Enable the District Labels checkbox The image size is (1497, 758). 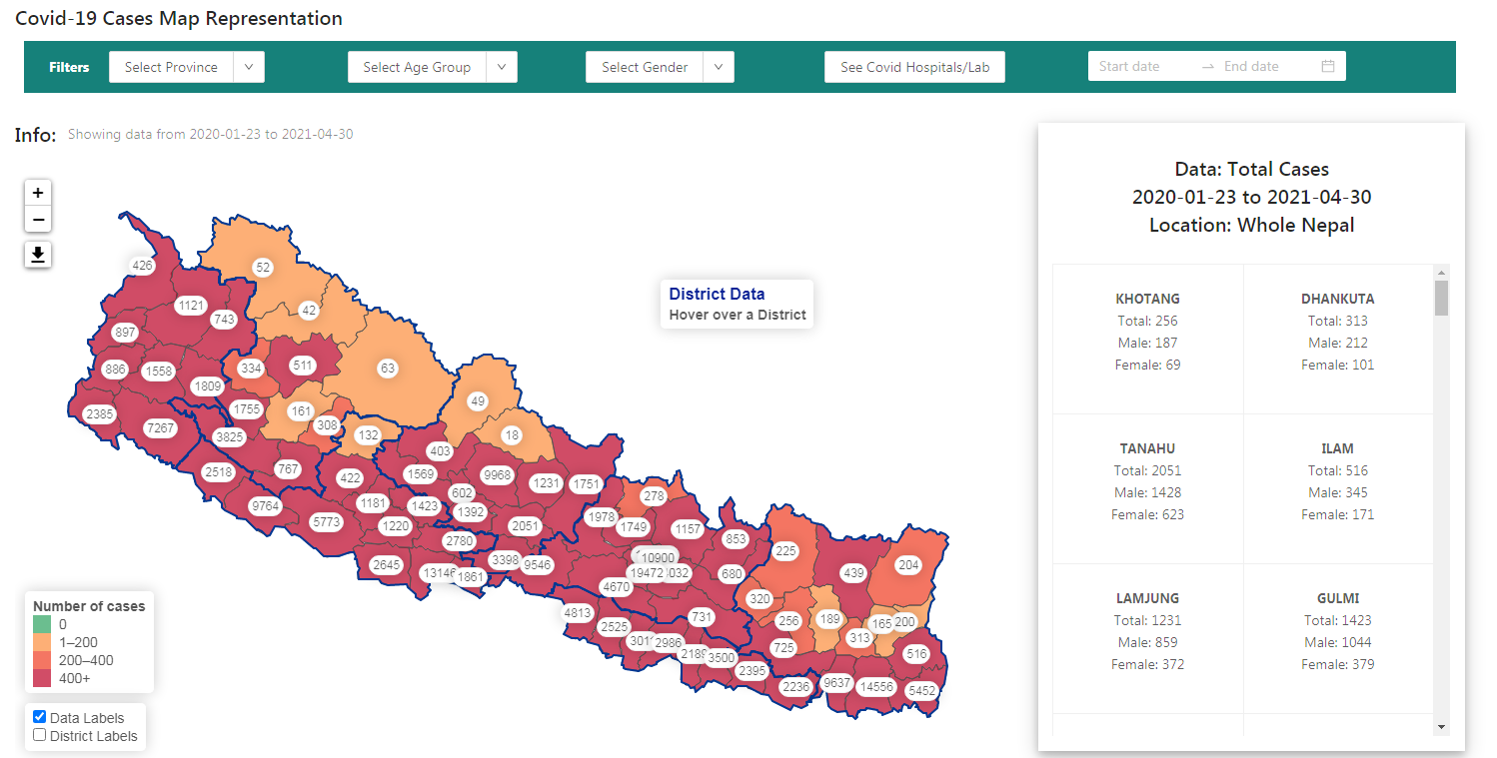[40, 735]
